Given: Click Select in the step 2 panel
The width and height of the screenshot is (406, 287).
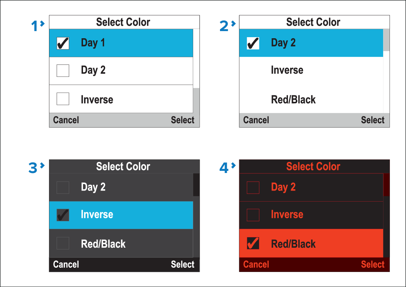Looking at the screenshot, I should [x=372, y=120].
